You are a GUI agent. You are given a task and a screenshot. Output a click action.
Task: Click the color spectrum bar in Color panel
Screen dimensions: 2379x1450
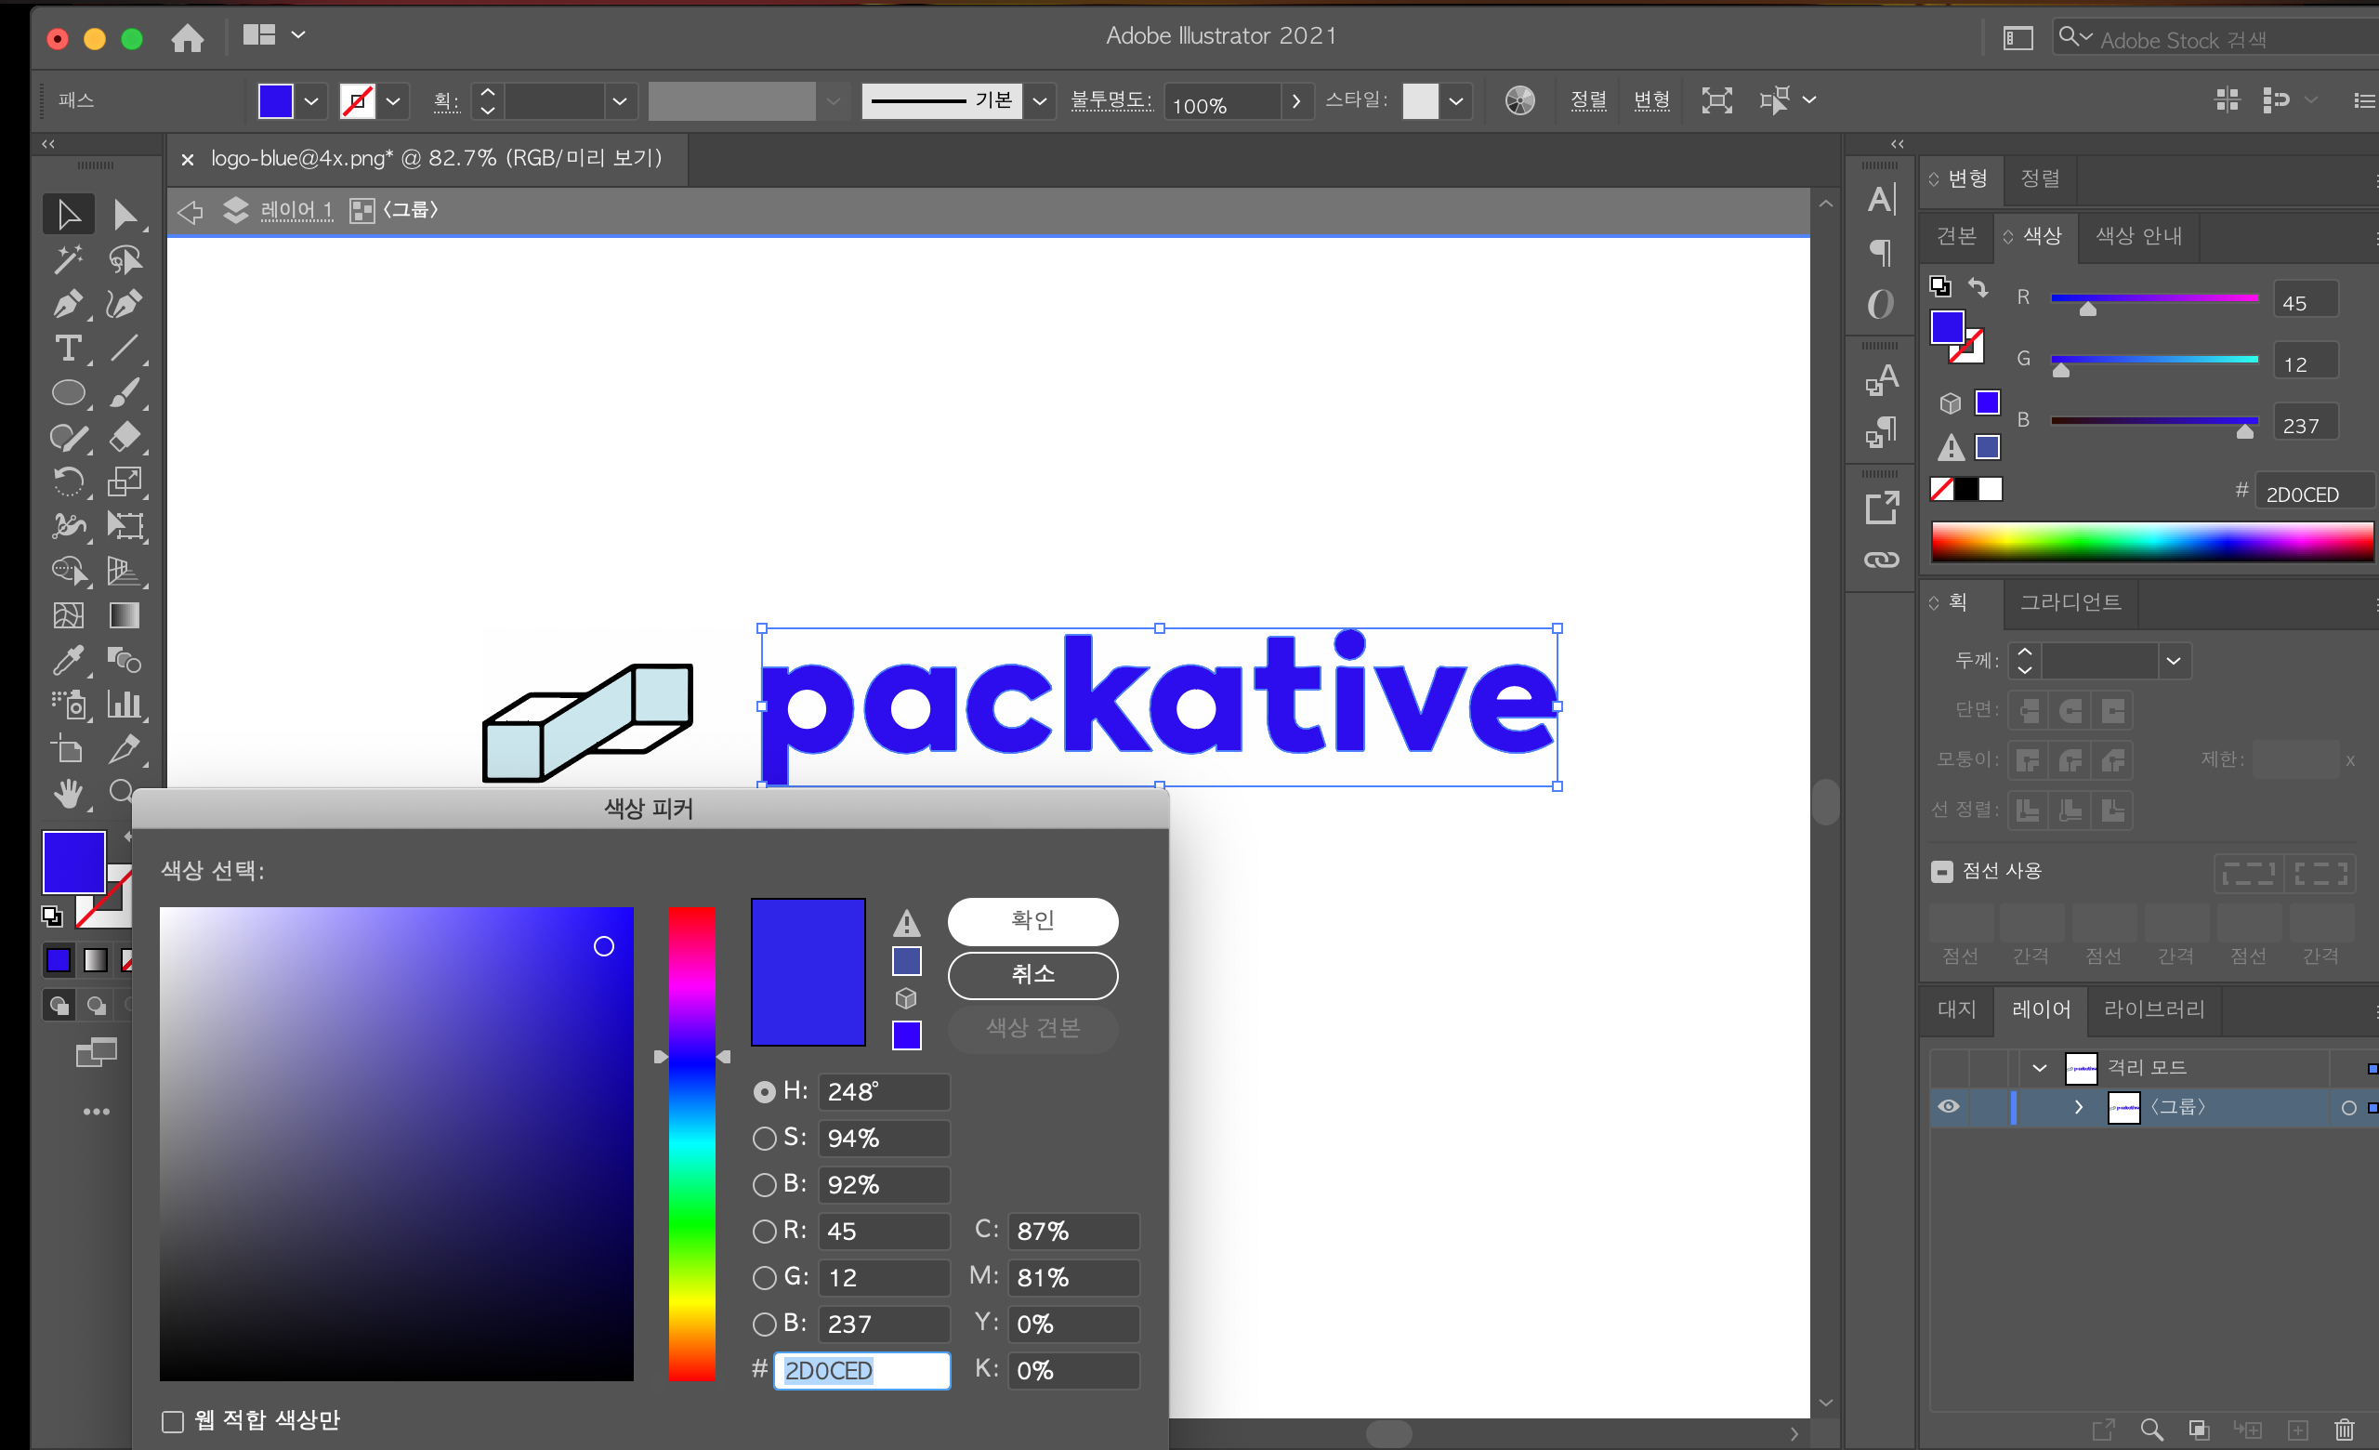click(x=2152, y=542)
